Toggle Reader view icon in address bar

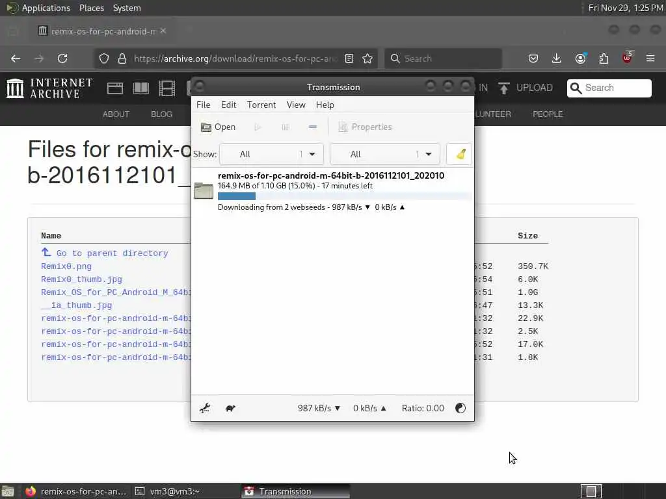click(349, 58)
